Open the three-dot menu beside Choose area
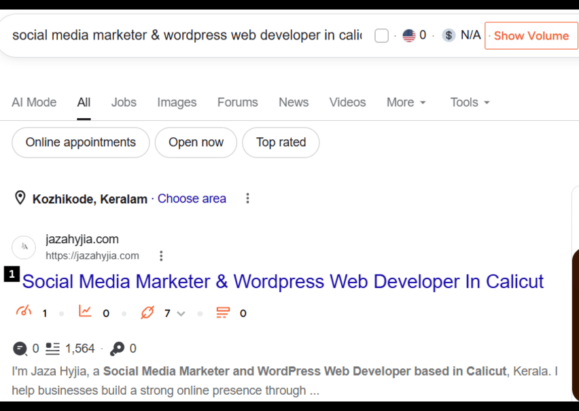579x411 pixels. (x=247, y=198)
